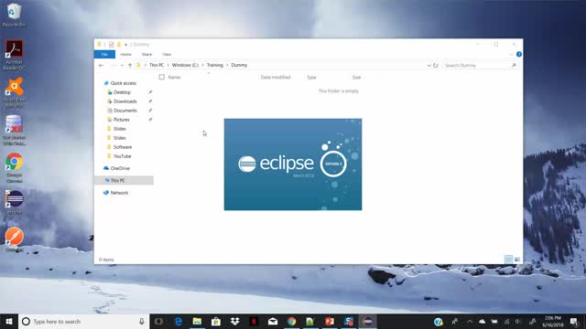Click the Eclipse taskbar icon

pos(368,321)
